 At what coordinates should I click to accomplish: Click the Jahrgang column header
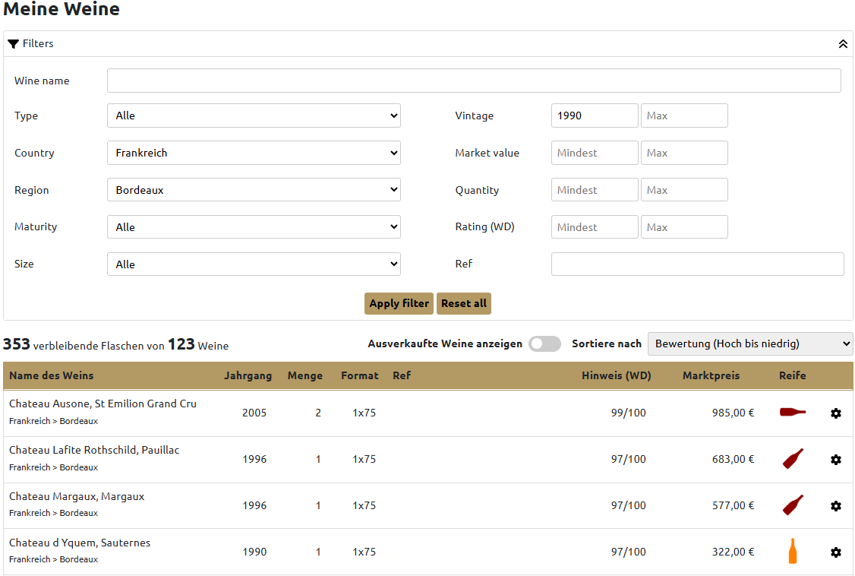pyautogui.click(x=248, y=375)
